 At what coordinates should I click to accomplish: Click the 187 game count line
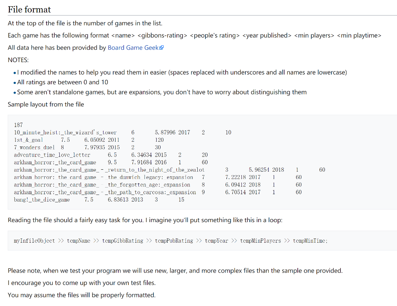point(18,125)
